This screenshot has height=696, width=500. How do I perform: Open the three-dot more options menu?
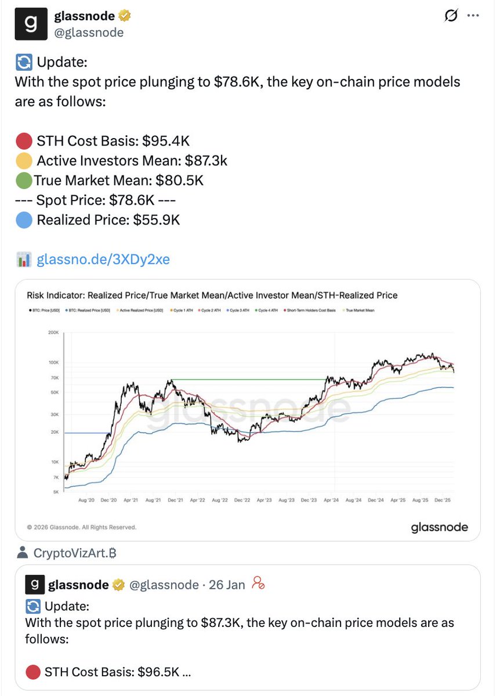(x=476, y=17)
